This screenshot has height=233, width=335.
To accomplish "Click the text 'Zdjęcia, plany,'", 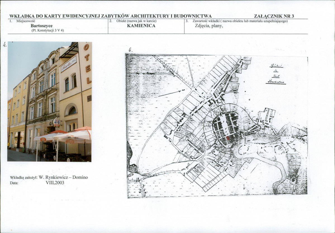I will point(209,26).
